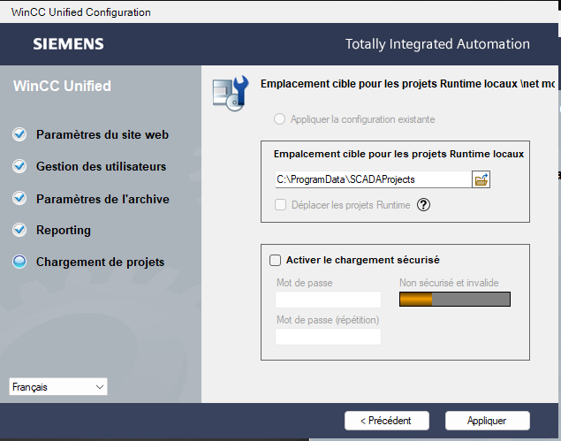Click the checkmark icon for Paramètres du site web

click(x=19, y=134)
